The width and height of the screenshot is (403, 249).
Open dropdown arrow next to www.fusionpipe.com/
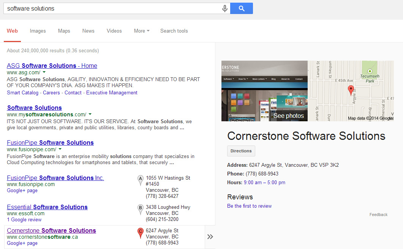[60, 149]
